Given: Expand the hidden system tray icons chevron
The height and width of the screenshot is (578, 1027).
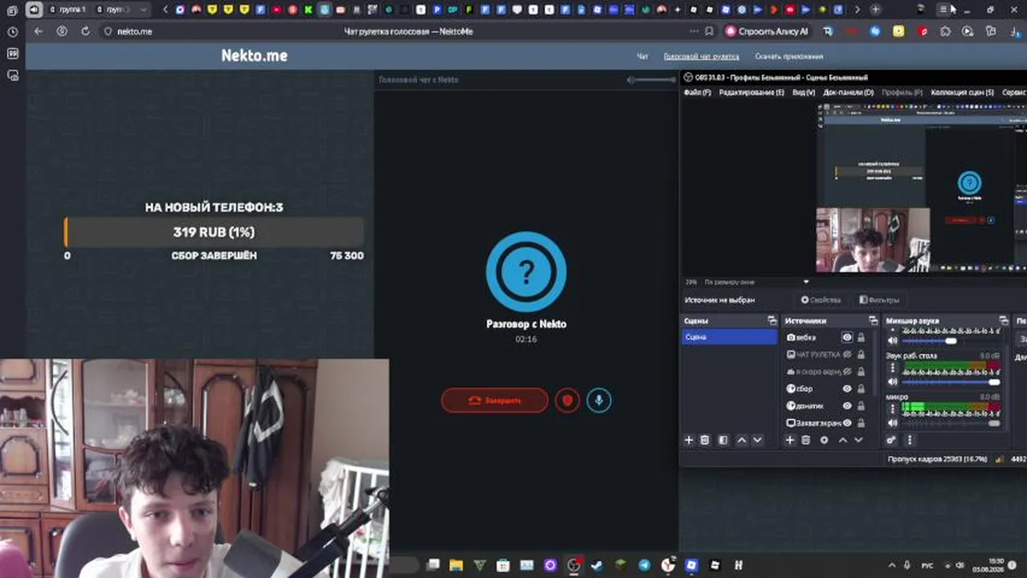Looking at the screenshot, I should pos(891,566).
